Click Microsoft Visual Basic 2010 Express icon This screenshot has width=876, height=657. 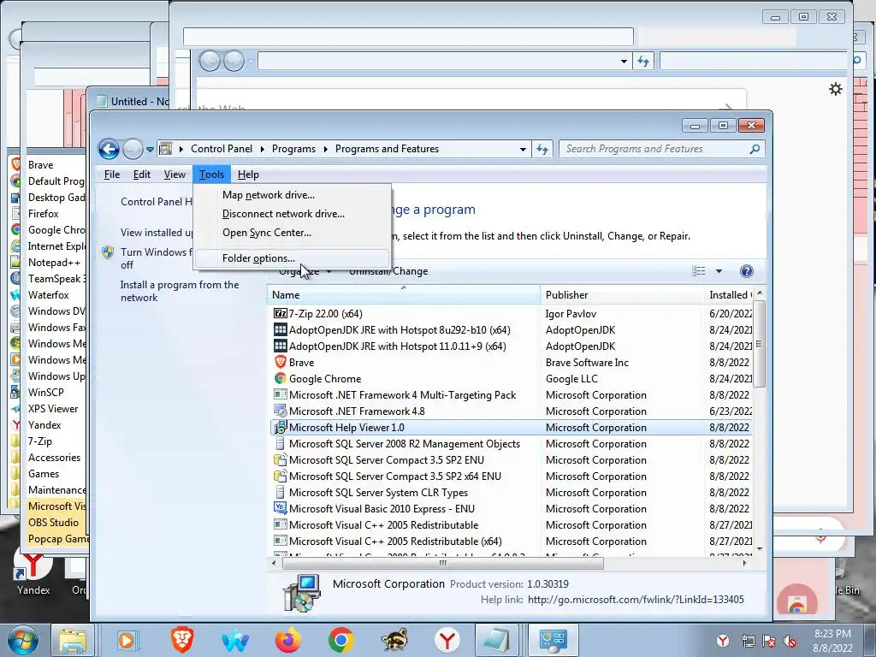pos(280,508)
